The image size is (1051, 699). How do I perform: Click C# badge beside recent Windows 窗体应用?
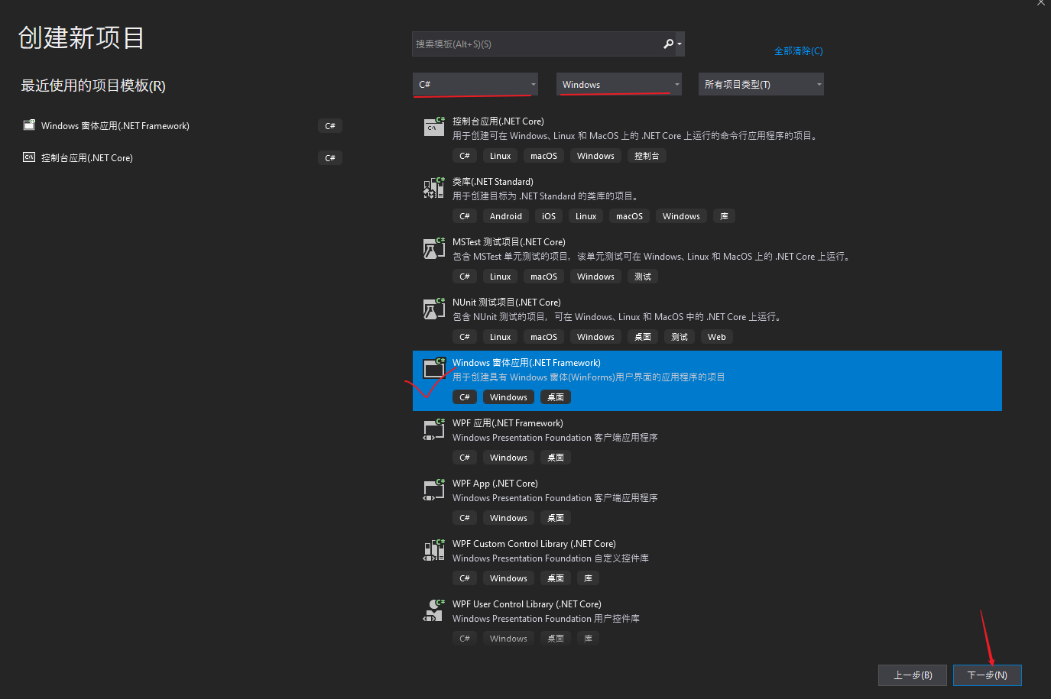[330, 126]
